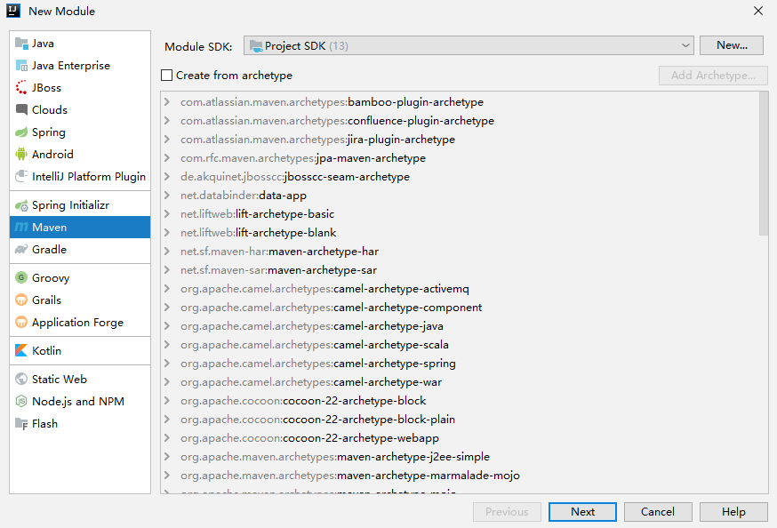Viewport: 777px width, 528px height.
Task: Click the Kotlin logo icon
Action: [x=22, y=351]
